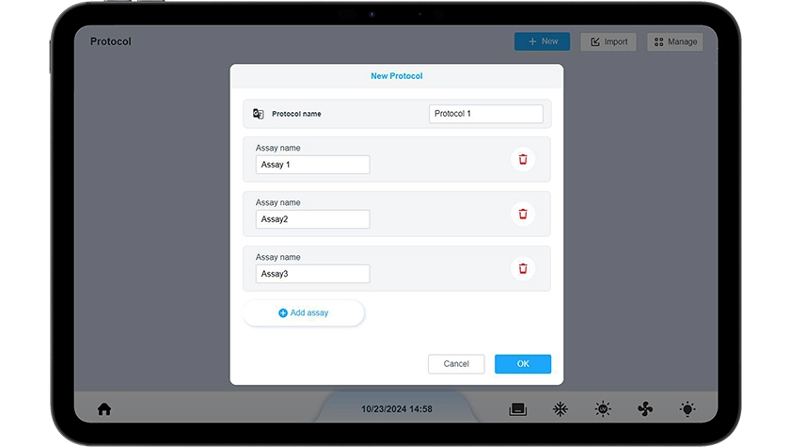The height and width of the screenshot is (447, 790).
Task: Click the language icon beside Protocol name
Action: pos(258,114)
